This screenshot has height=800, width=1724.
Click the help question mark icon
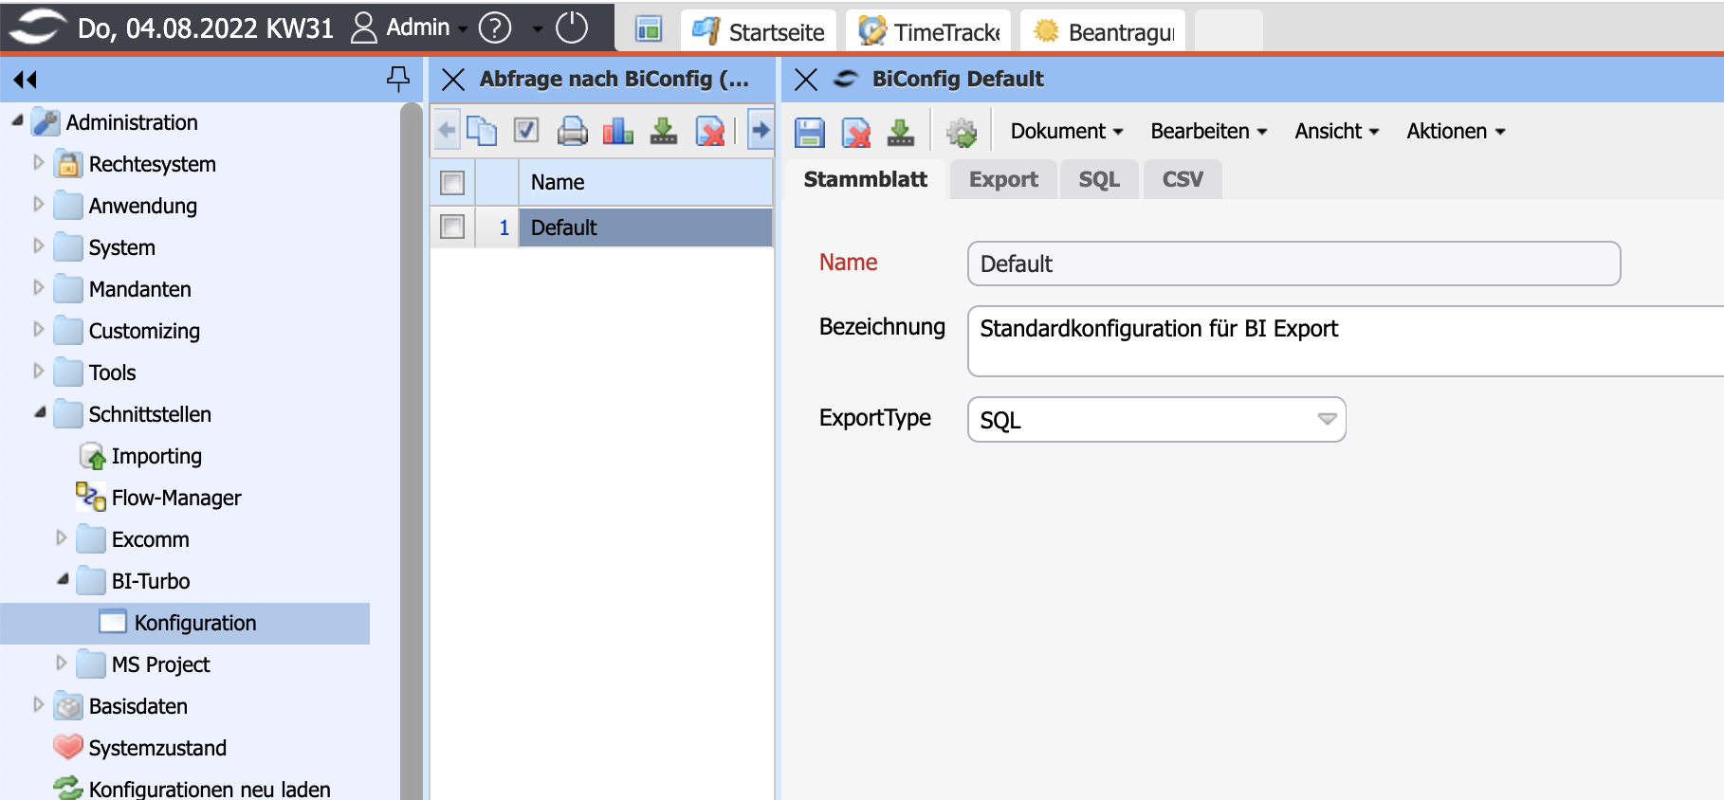pyautogui.click(x=495, y=27)
